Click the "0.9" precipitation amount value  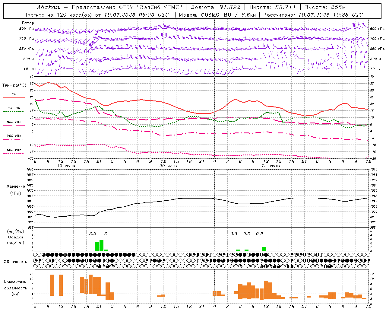259,234
